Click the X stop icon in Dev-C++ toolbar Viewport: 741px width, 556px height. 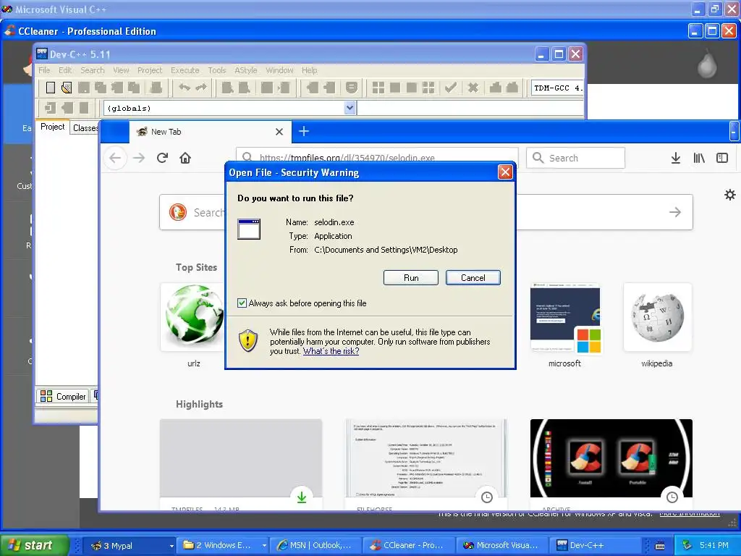tap(473, 88)
